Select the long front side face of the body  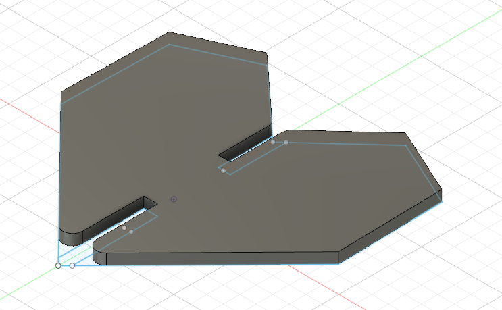click(222, 259)
